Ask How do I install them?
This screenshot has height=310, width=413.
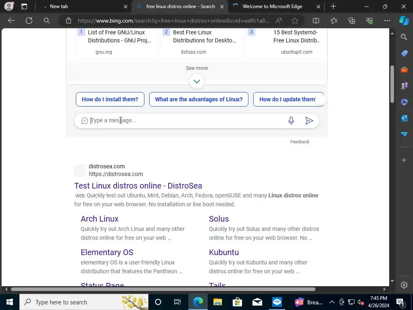[x=110, y=99]
